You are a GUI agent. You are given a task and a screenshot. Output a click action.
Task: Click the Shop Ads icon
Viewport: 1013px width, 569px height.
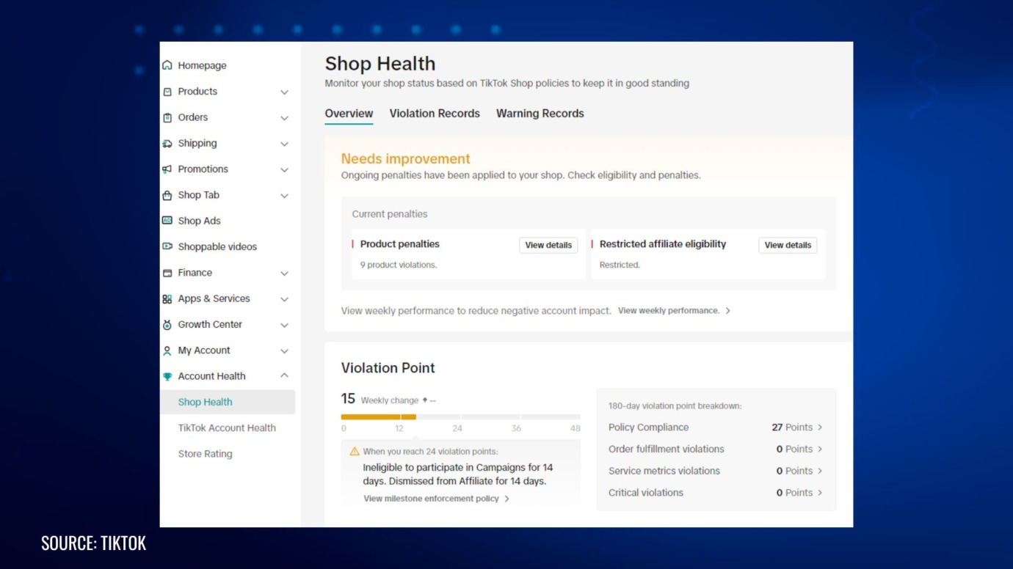pos(167,221)
